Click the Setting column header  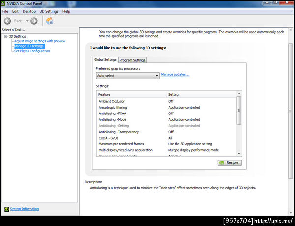point(202,94)
